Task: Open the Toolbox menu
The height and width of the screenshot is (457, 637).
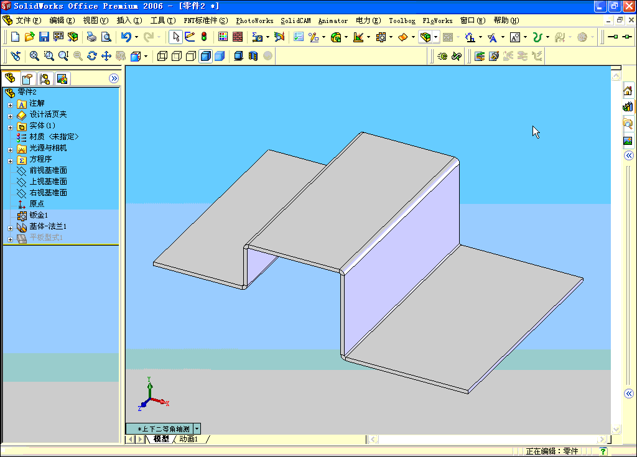Action: point(402,21)
